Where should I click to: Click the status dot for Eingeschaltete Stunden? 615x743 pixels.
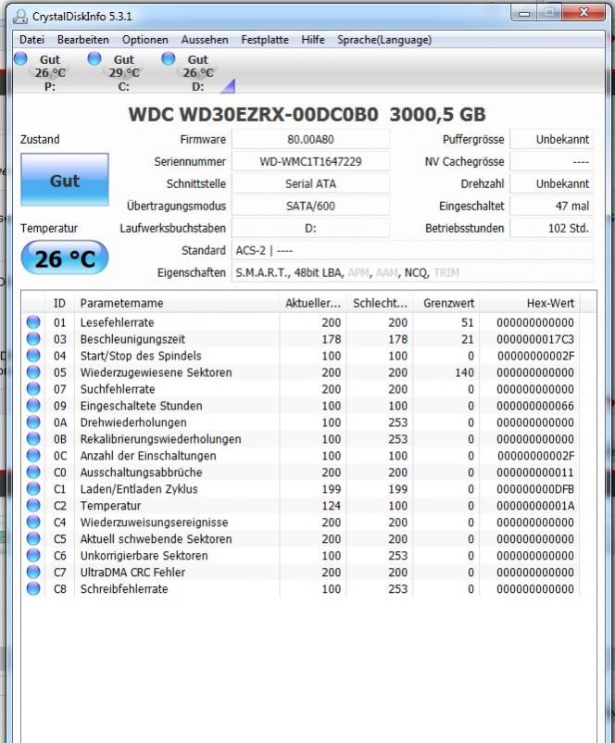[33, 406]
